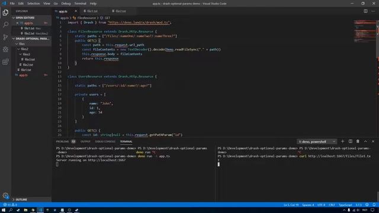Open the Manage gear menu
The height and width of the screenshot is (213, 379).
click(5, 196)
